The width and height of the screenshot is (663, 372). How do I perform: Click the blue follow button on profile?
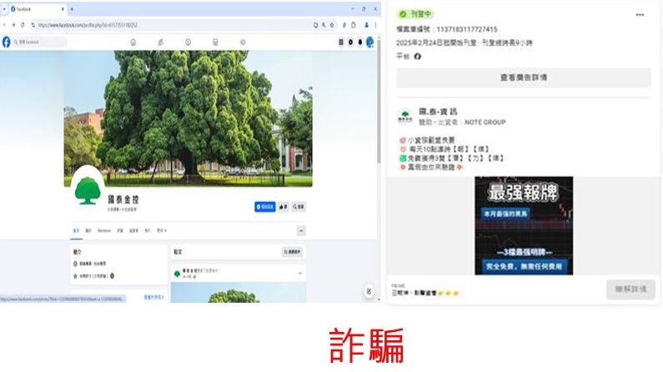point(265,207)
